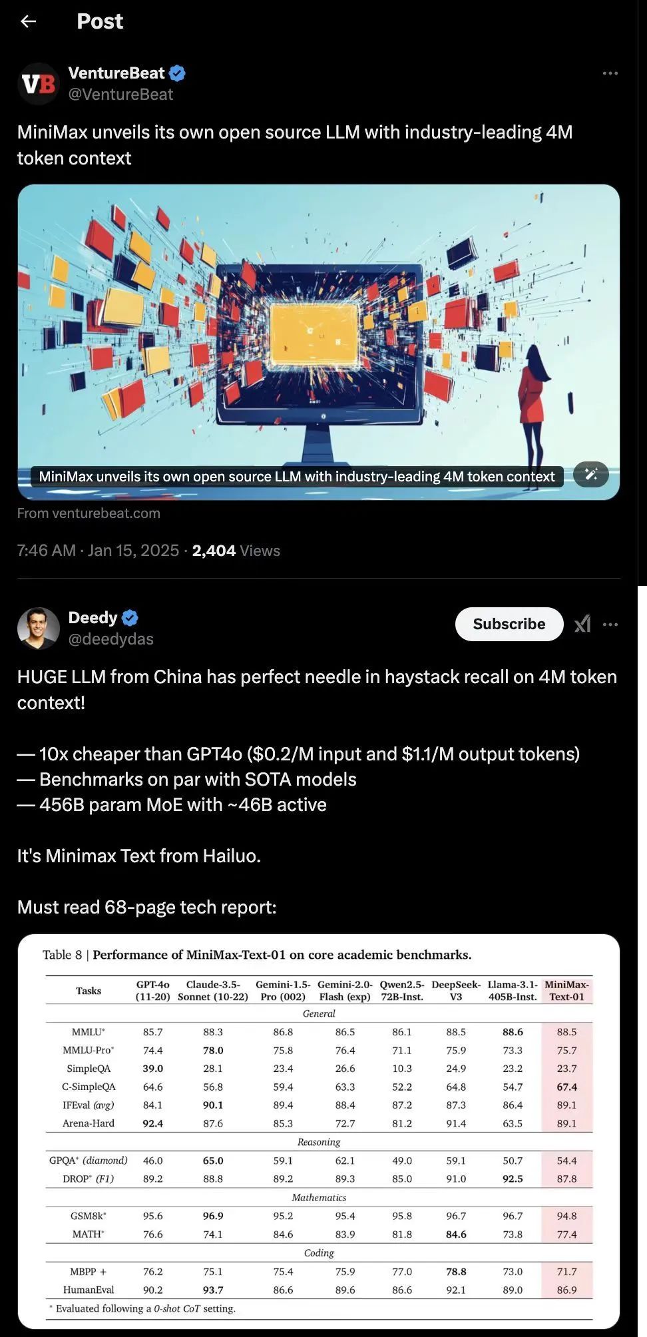Open more options on VentureBeat post
647x1337 pixels.
point(610,73)
